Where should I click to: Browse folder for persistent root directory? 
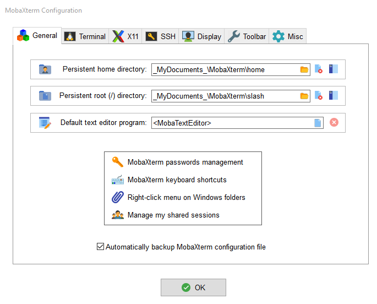pos(304,96)
